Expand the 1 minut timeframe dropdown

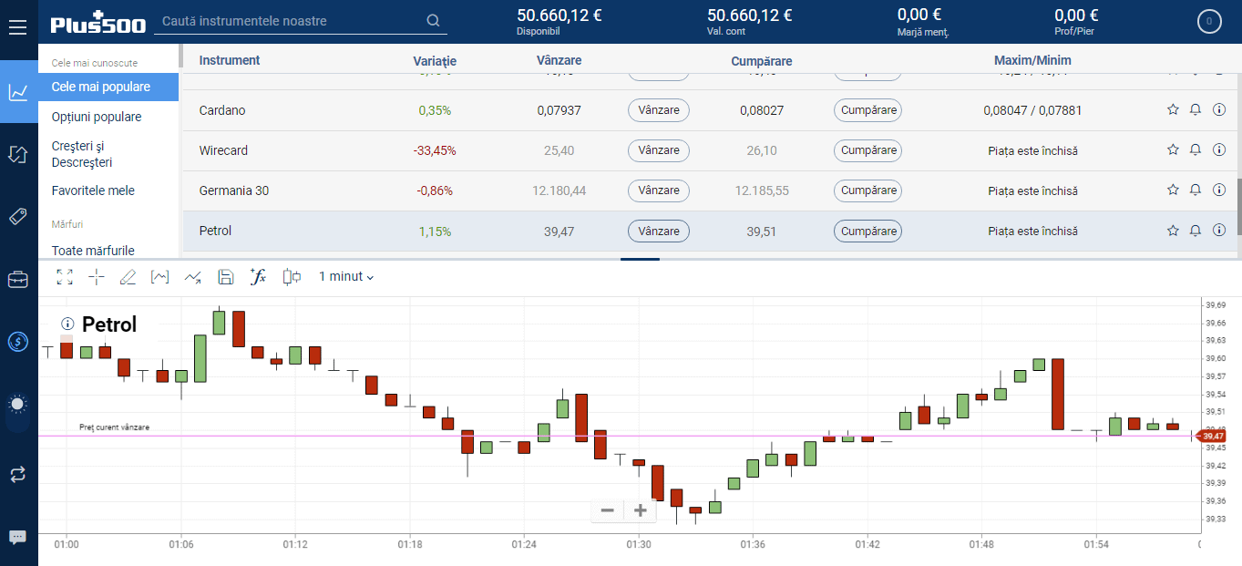pos(345,277)
